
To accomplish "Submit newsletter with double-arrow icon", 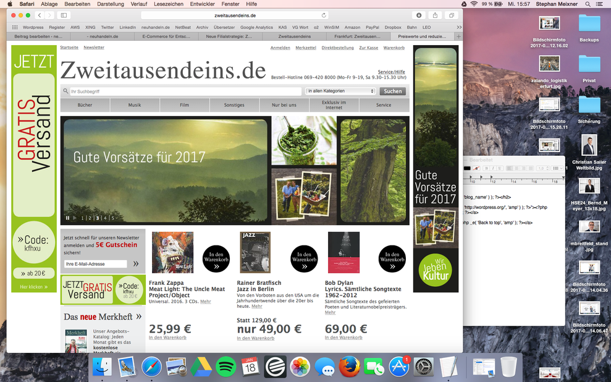I will (x=136, y=264).
